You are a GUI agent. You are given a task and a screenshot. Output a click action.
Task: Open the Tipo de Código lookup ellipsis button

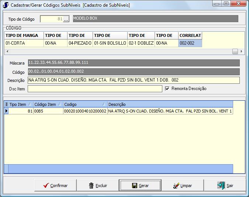[66, 19]
